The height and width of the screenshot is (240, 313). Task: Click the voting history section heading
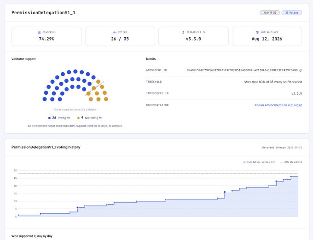pos(46,147)
